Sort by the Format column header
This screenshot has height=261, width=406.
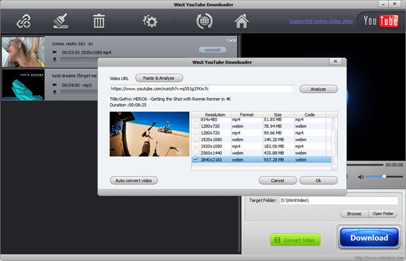(247, 115)
